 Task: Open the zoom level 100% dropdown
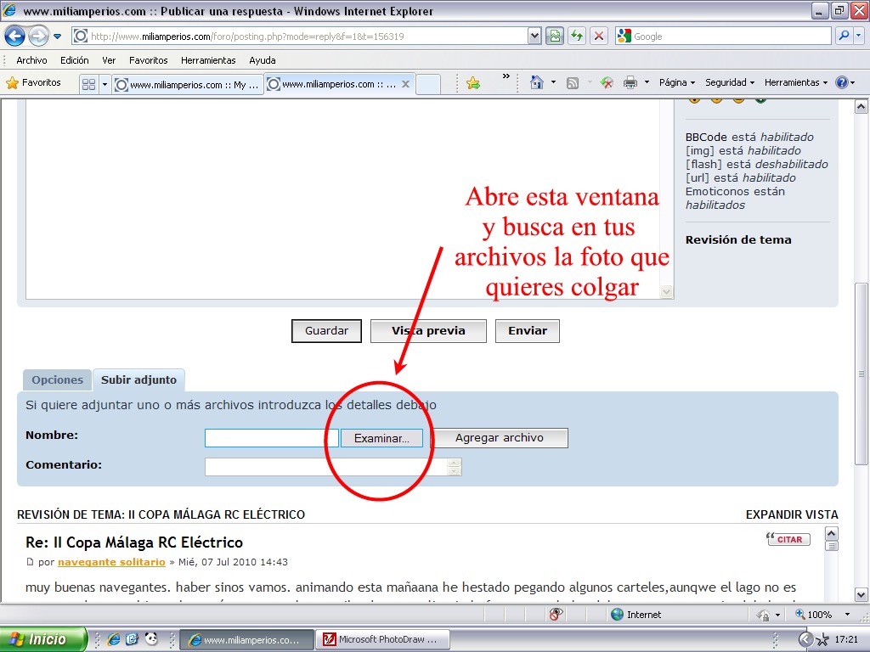(847, 615)
